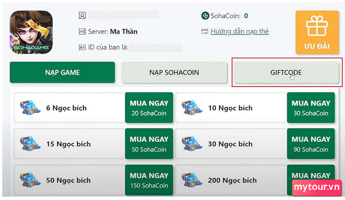Open the GIFTCODE tab
The image size is (345, 200).
click(x=286, y=72)
